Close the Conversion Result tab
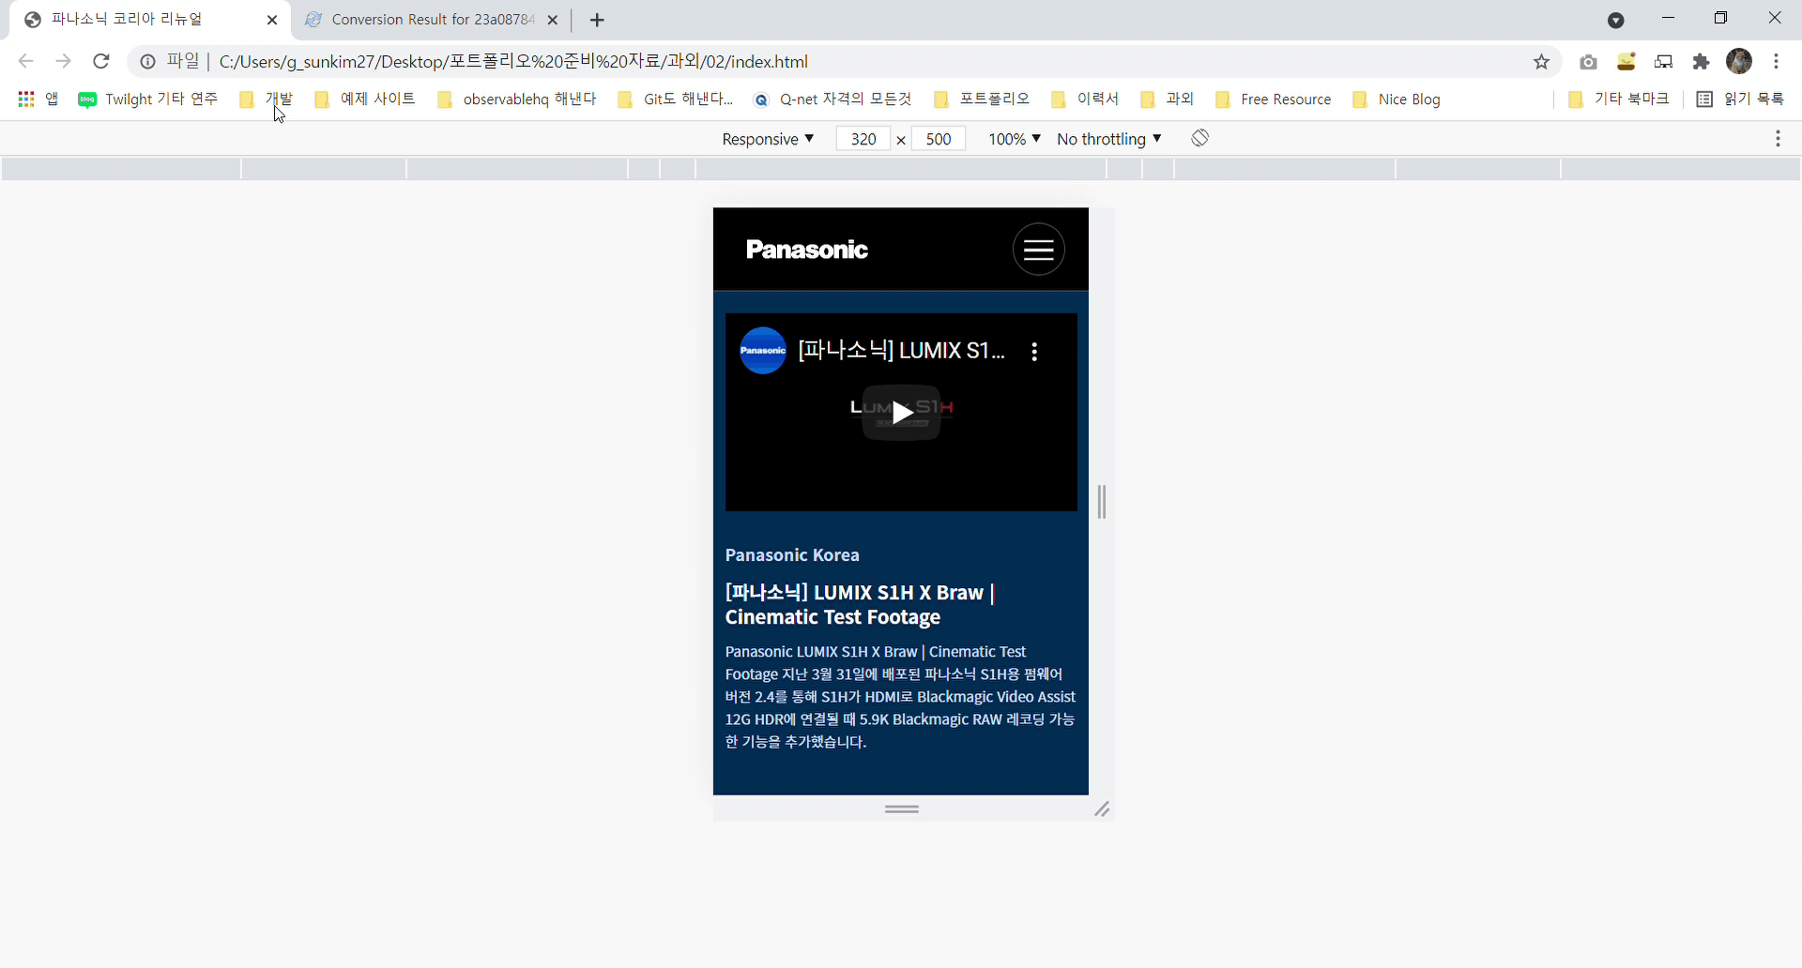Screen dimensions: 1802x968 (553, 20)
